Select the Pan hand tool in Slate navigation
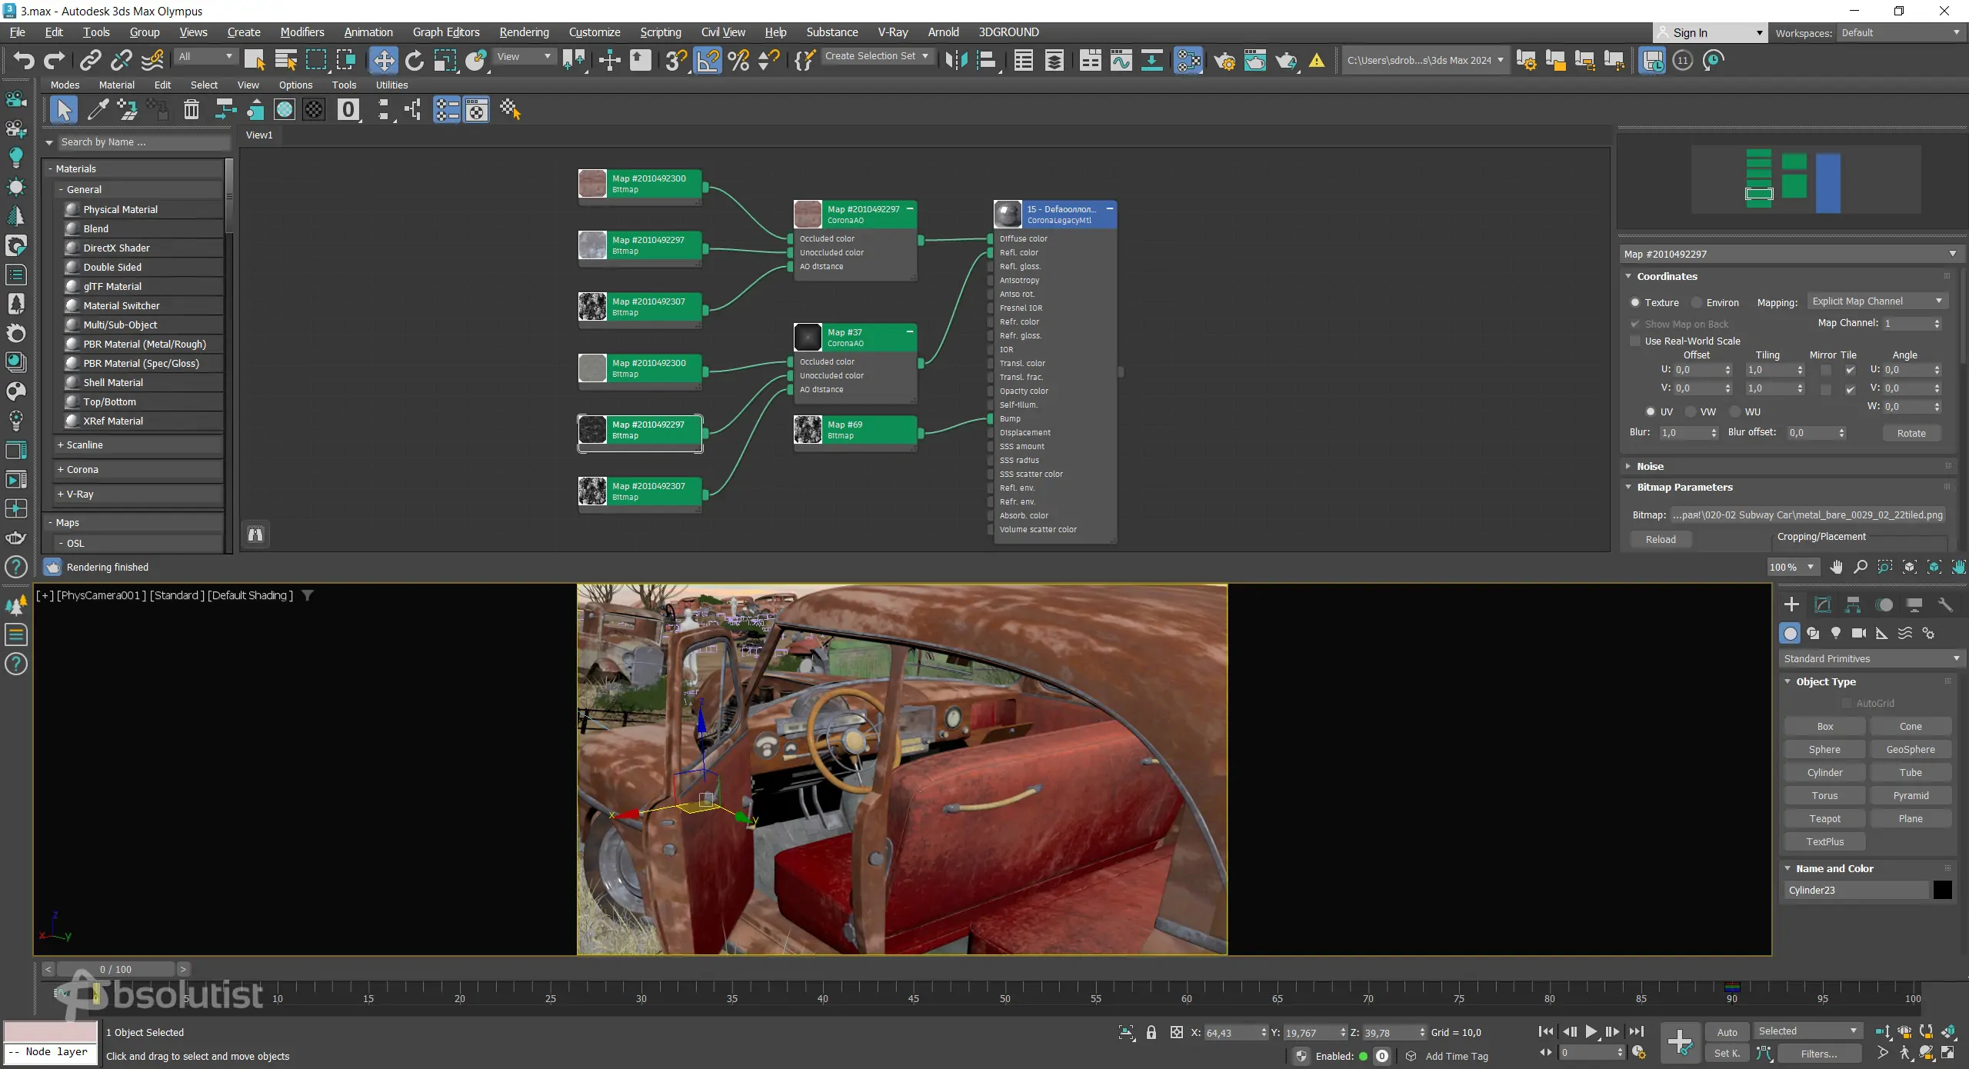This screenshot has width=1969, height=1069. [1836, 568]
